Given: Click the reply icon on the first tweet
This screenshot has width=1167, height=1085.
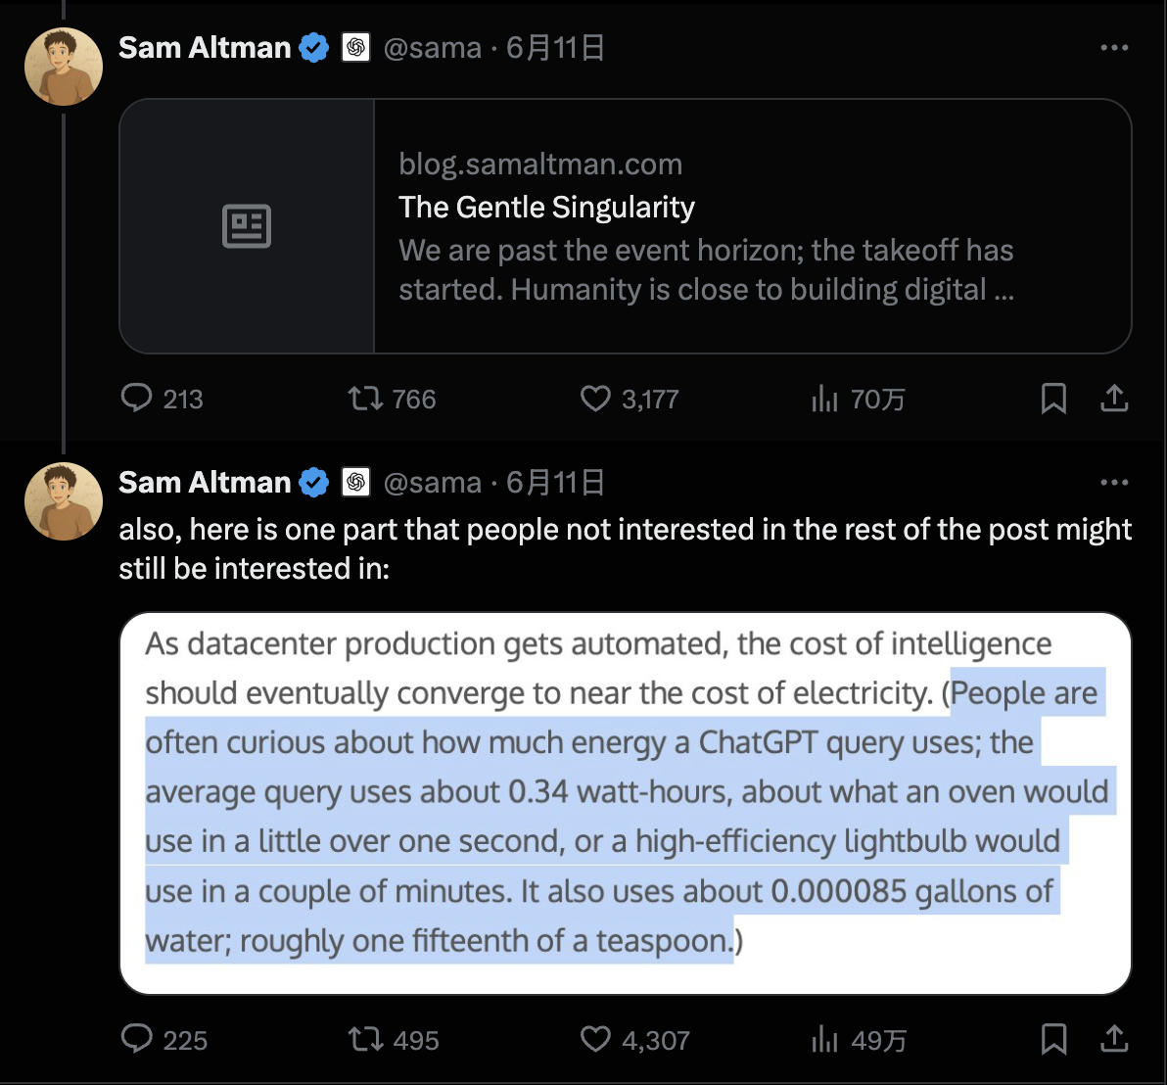Looking at the screenshot, I should (137, 399).
